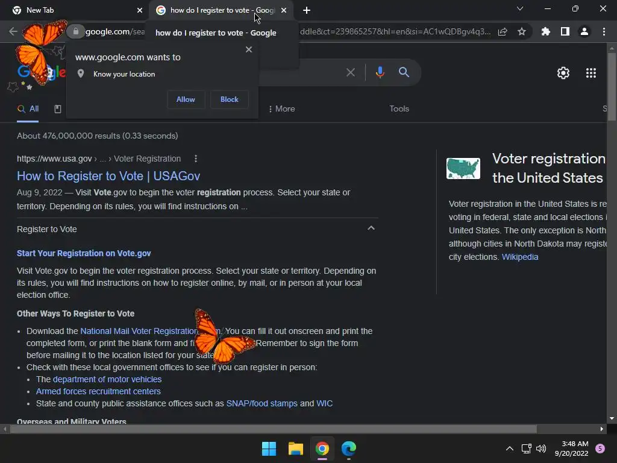Image resolution: width=617 pixels, height=463 pixels.
Task: Open department of motor vehicles link
Action: coord(107,379)
